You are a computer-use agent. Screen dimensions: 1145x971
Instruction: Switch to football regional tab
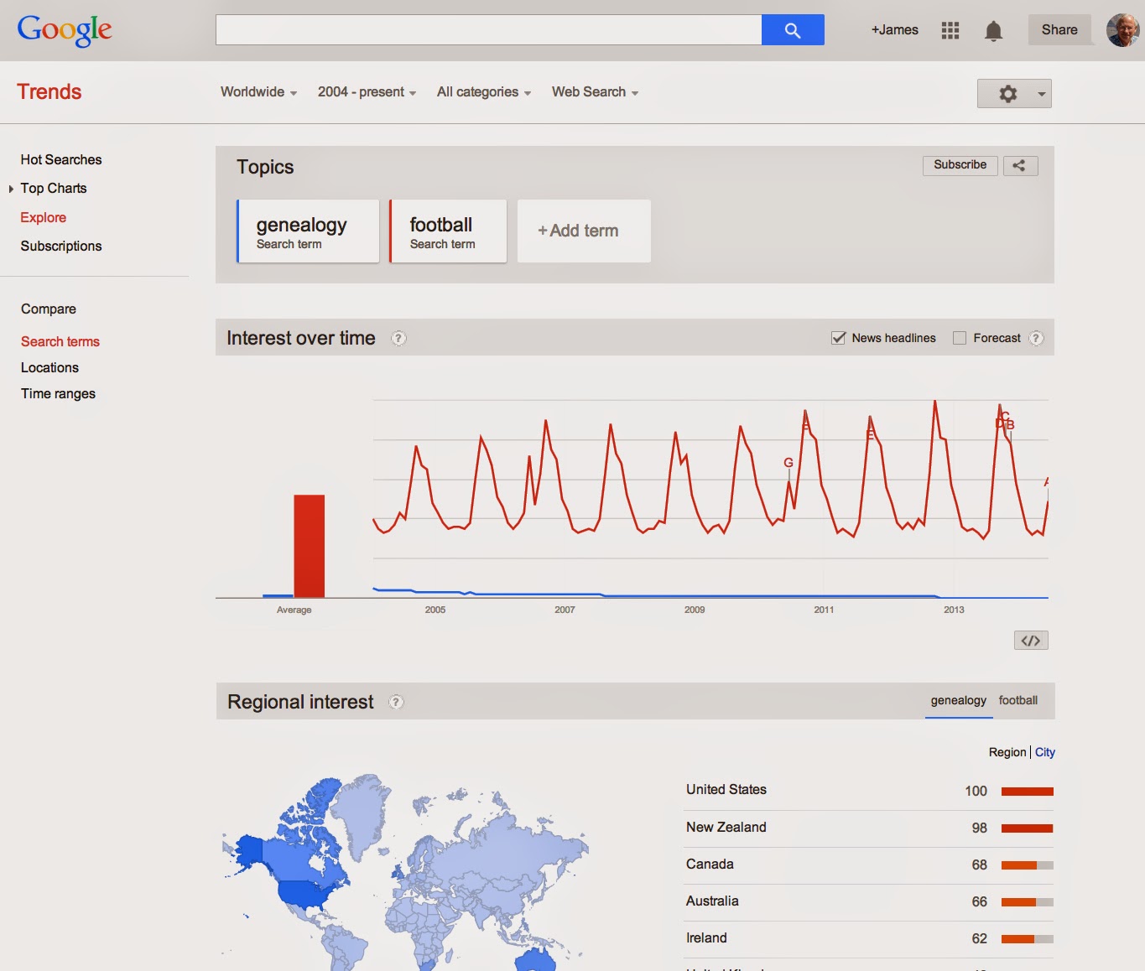coord(1017,700)
